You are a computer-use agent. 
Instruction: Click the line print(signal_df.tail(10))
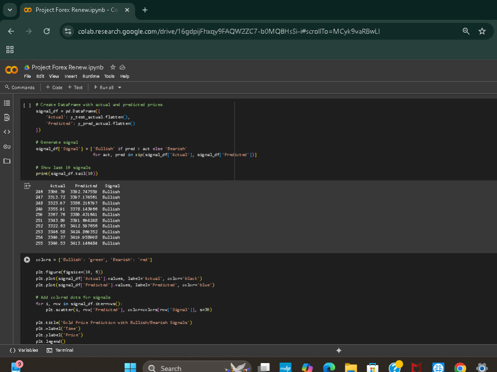(x=67, y=174)
